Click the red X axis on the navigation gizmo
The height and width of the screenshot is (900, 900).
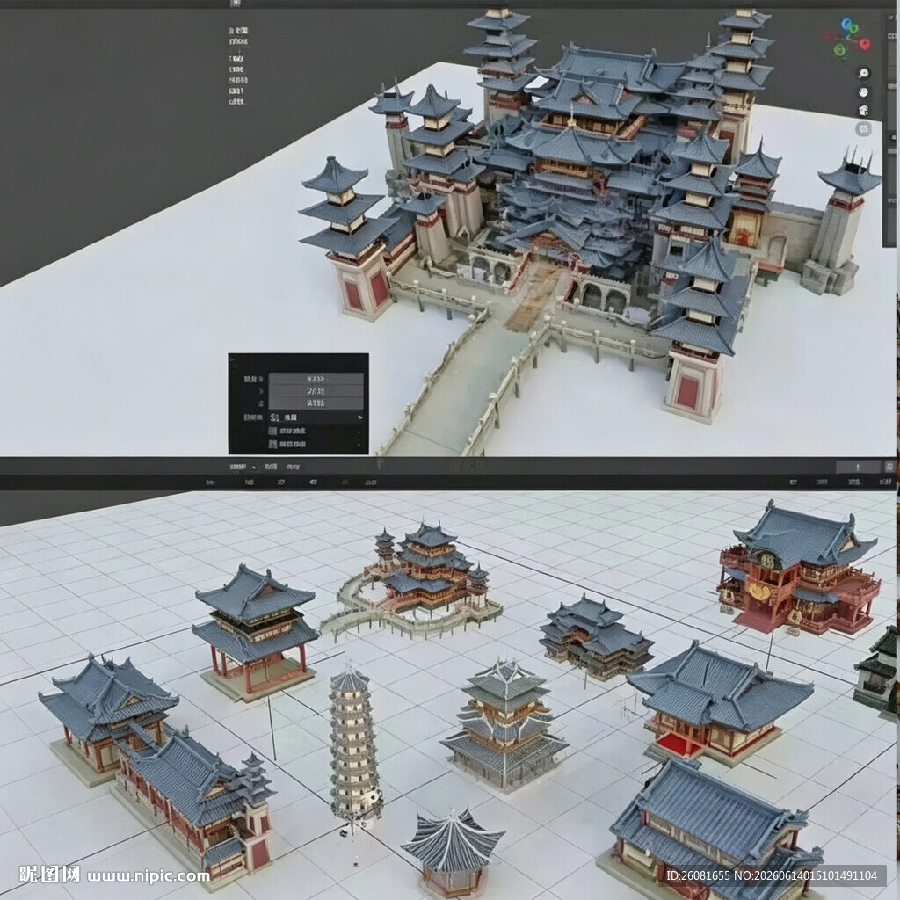(x=865, y=44)
